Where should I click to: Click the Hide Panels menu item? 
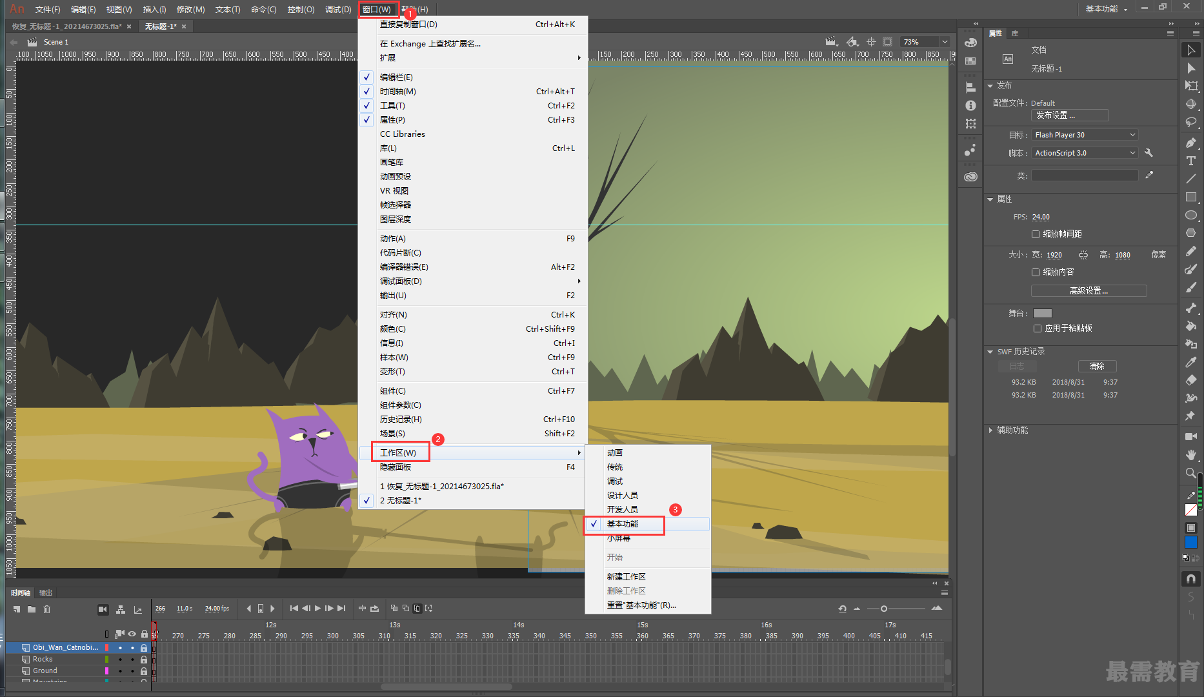click(473, 467)
